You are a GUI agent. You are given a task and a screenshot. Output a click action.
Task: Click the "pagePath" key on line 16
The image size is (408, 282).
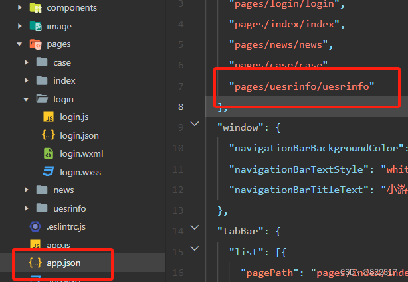(x=270, y=273)
